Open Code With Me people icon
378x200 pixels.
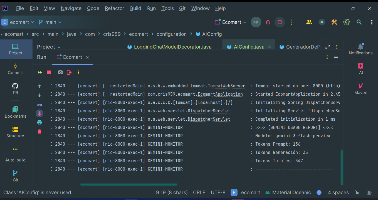(x=309, y=22)
